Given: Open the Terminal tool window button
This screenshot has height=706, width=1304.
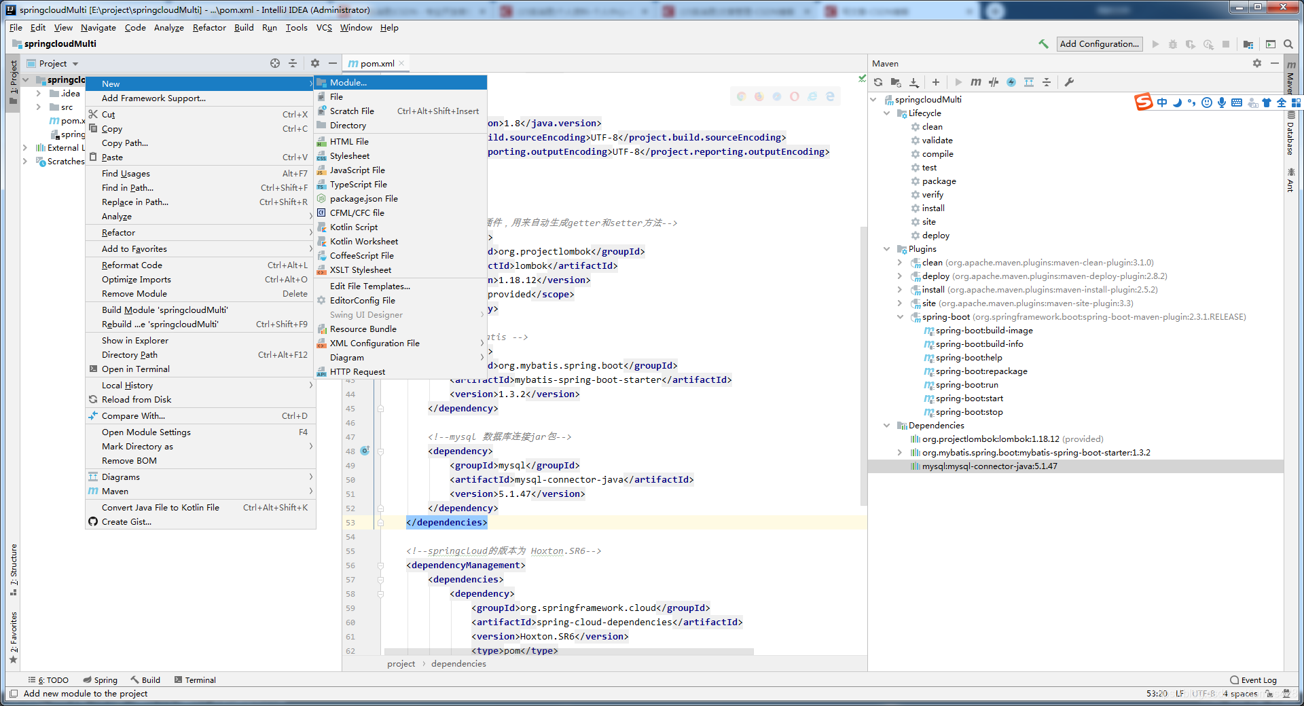Looking at the screenshot, I should [195, 680].
